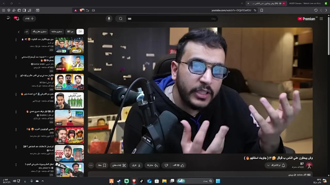Screen dimensions: 330x185
Task: Open a new browser tab
Action: coord(242,3)
